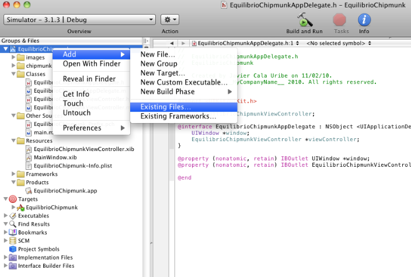The height and width of the screenshot is (277, 411).
Task: Click the red Tasks stop icon
Action: coord(339,20)
